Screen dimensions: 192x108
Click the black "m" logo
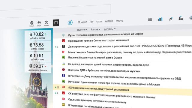click(56, 23)
